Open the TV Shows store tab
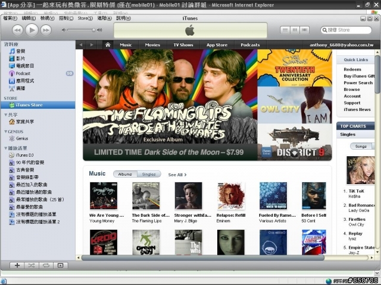Screen dimensions: 381x285 point(183,45)
